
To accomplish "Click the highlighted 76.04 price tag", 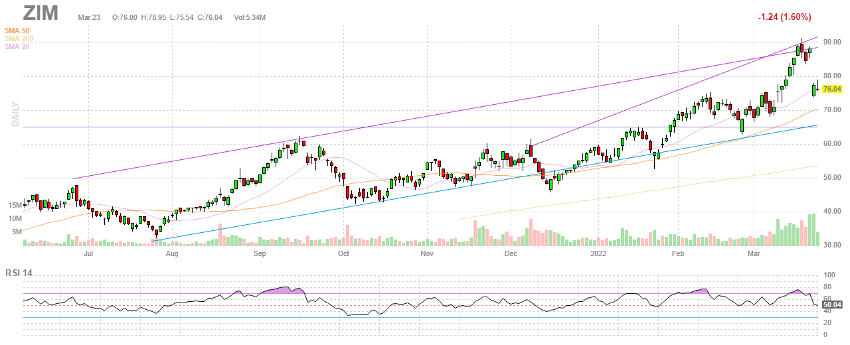I will pyautogui.click(x=832, y=89).
